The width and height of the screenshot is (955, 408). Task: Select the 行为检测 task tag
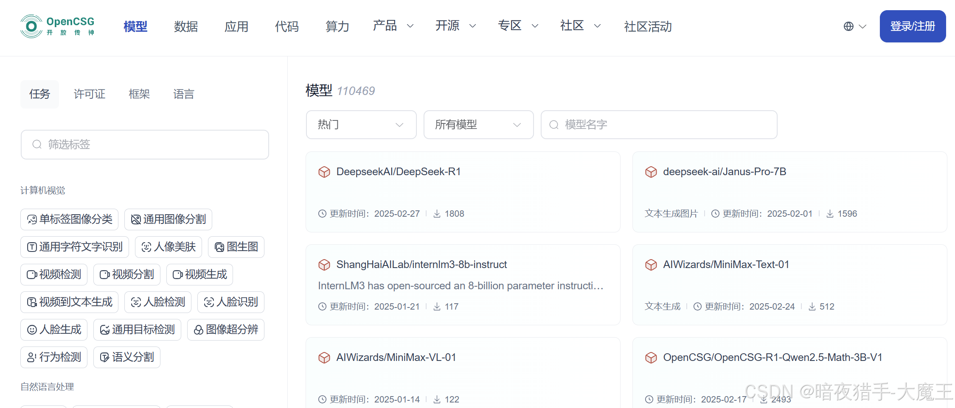(54, 357)
